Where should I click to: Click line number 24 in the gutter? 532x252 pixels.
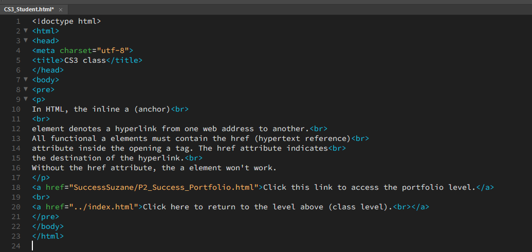coord(16,246)
